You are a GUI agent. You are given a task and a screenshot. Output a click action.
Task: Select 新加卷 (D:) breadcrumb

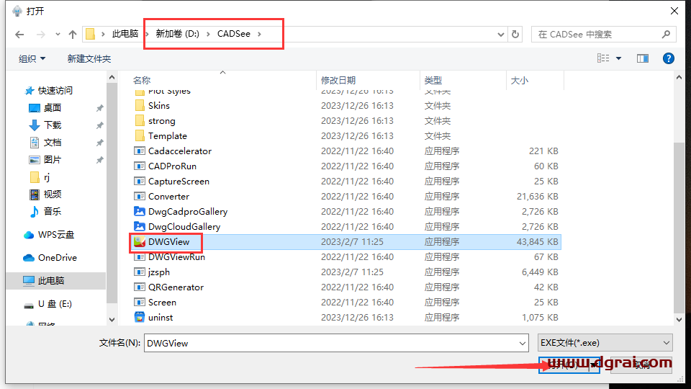(x=178, y=34)
